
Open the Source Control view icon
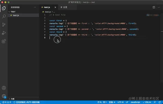tap(4, 25)
